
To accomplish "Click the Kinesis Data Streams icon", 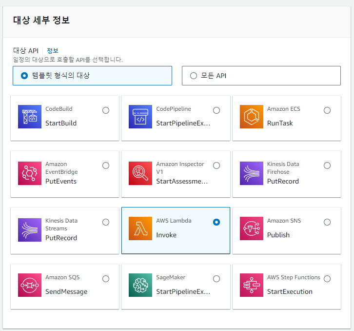I will click(x=30, y=230).
